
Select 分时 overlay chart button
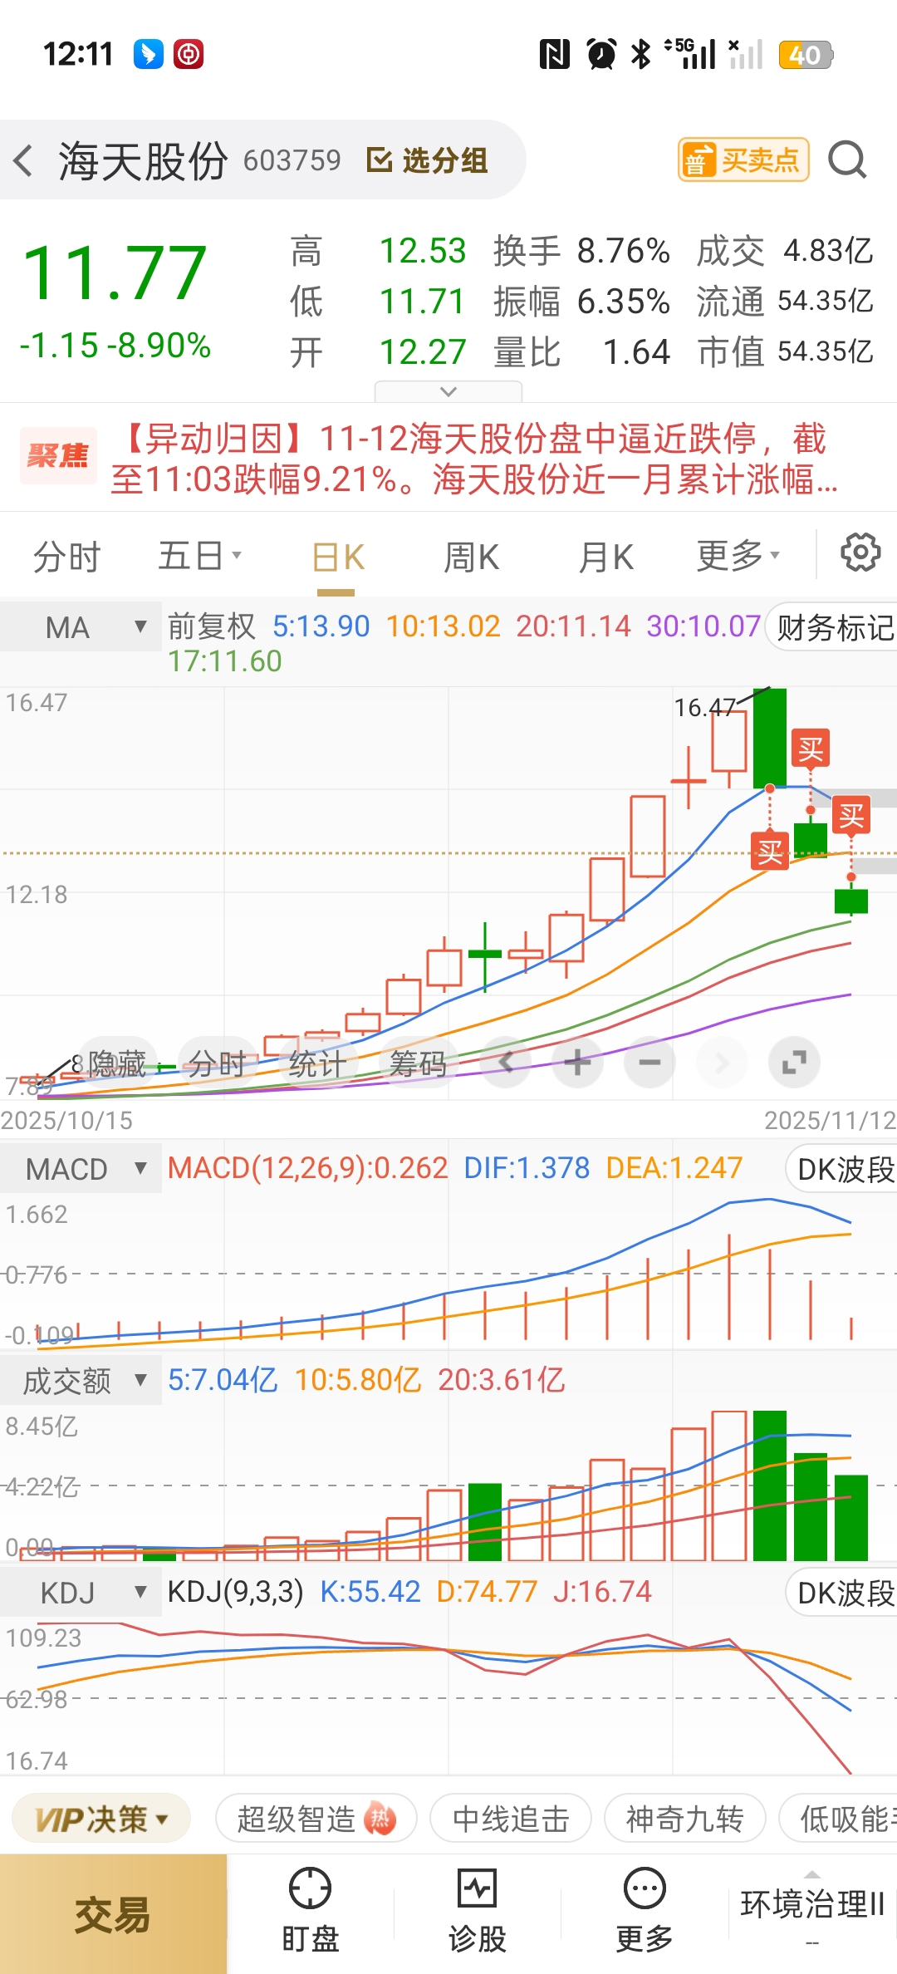coord(216,1063)
